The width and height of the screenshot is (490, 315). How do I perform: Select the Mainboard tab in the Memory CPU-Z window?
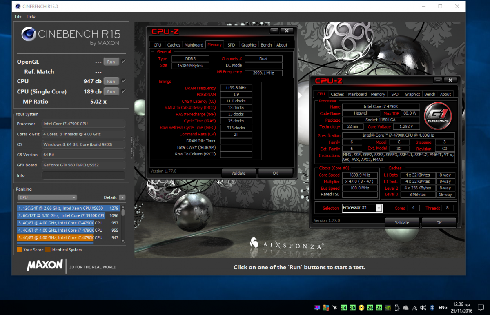pos(194,45)
